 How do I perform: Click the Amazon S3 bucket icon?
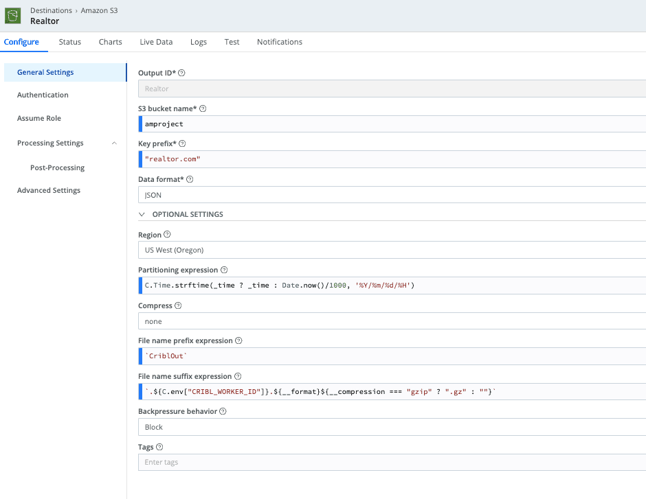[13, 16]
